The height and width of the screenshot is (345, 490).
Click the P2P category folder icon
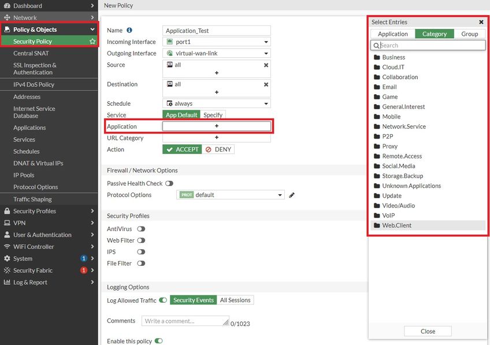pyautogui.click(x=377, y=136)
